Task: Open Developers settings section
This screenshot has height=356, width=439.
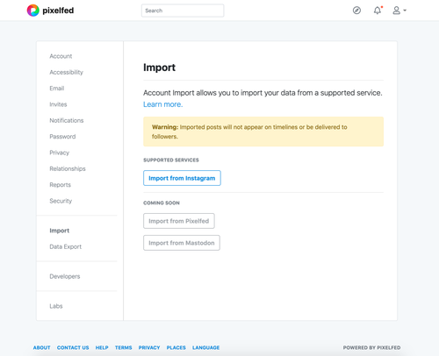Action: click(x=65, y=276)
